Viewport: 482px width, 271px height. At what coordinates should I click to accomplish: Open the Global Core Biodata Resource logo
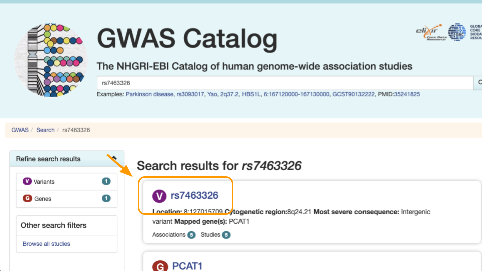464,32
